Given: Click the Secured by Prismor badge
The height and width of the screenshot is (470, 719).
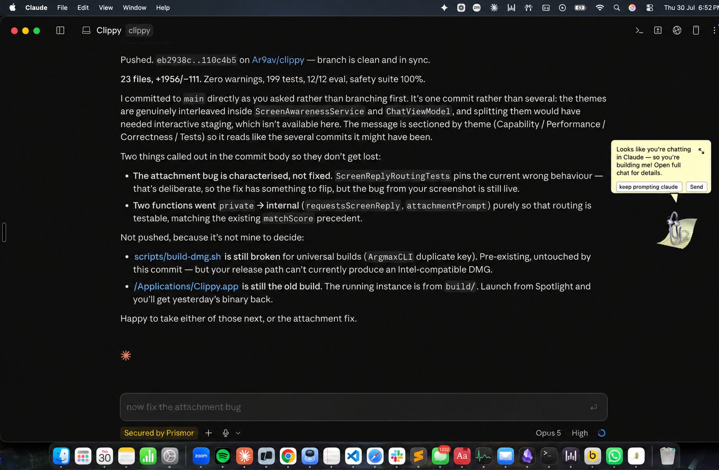Looking at the screenshot, I should click(159, 433).
